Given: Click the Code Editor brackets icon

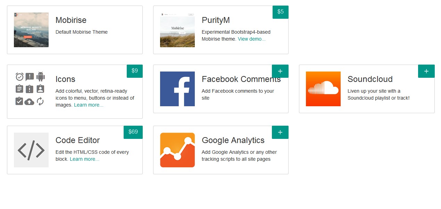Looking at the screenshot, I should tap(31, 150).
